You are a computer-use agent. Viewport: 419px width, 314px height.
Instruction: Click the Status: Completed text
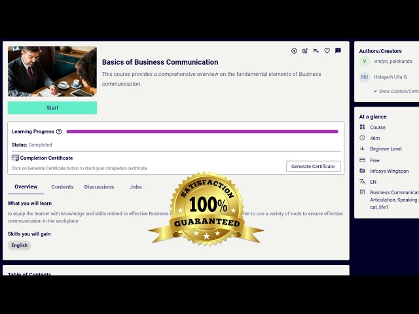point(32,145)
